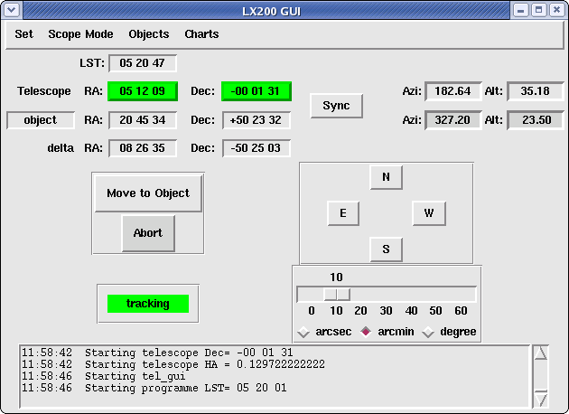Abort the telescope movement

tap(148, 232)
